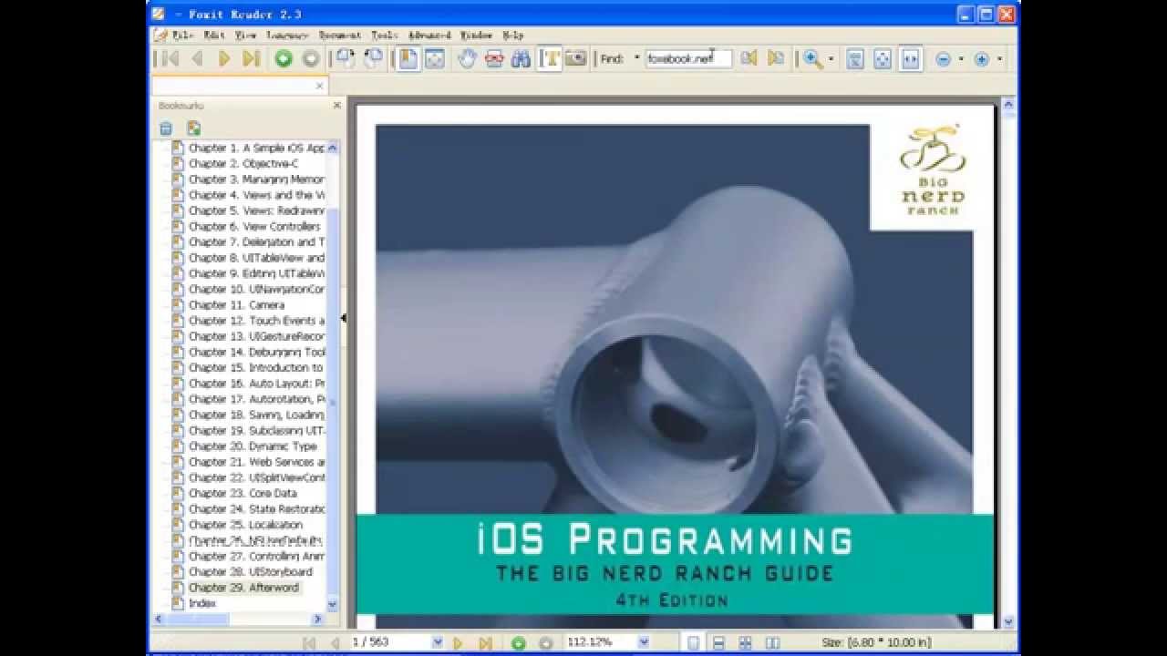Click next page arrow in top toolbar
This screenshot has width=1167, height=656.
click(224, 59)
